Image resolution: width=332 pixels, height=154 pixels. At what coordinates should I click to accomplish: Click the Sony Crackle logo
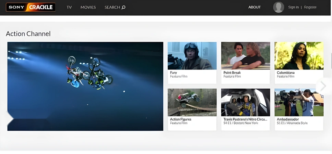31,7
